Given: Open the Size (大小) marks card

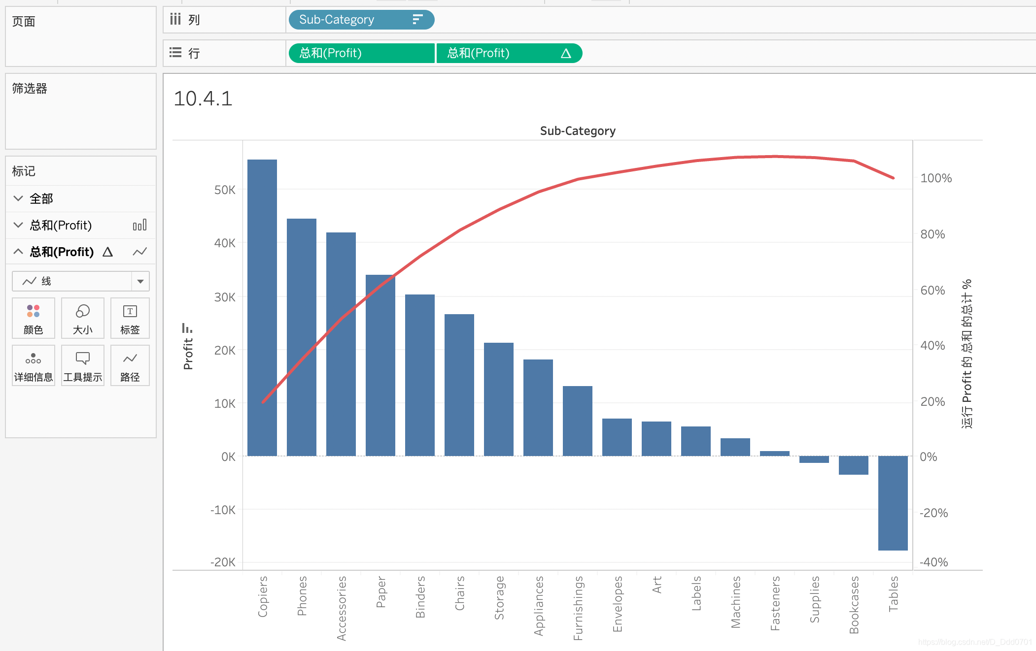Looking at the screenshot, I should tap(82, 318).
